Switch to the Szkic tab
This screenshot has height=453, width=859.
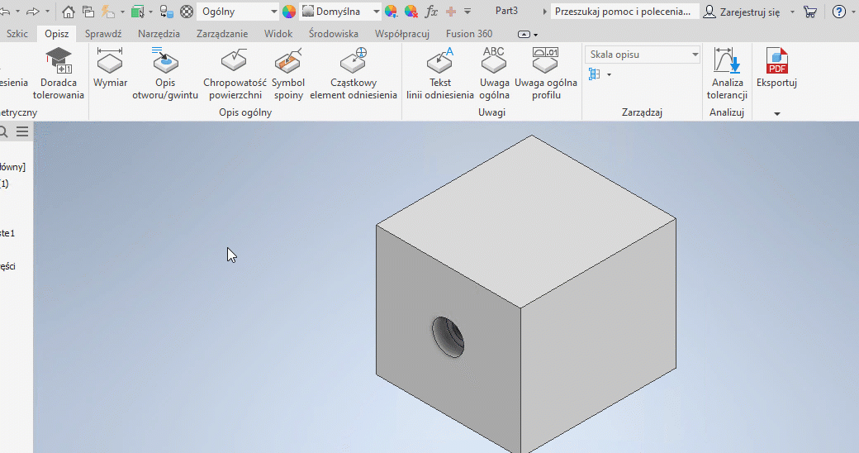click(x=17, y=33)
